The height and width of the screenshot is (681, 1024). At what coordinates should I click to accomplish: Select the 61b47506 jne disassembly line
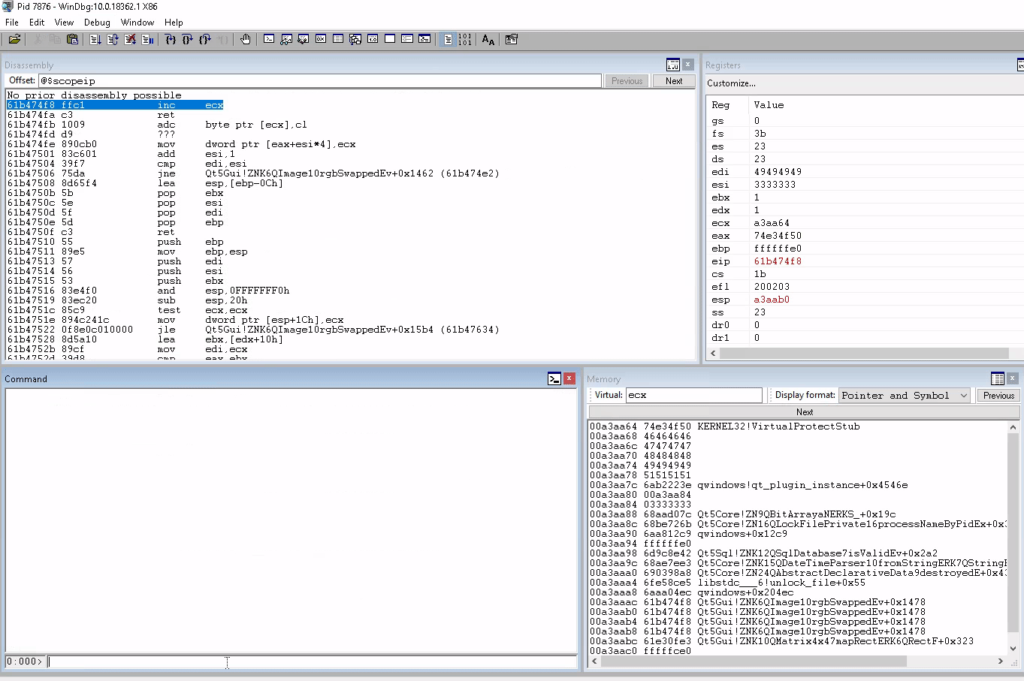(253, 173)
